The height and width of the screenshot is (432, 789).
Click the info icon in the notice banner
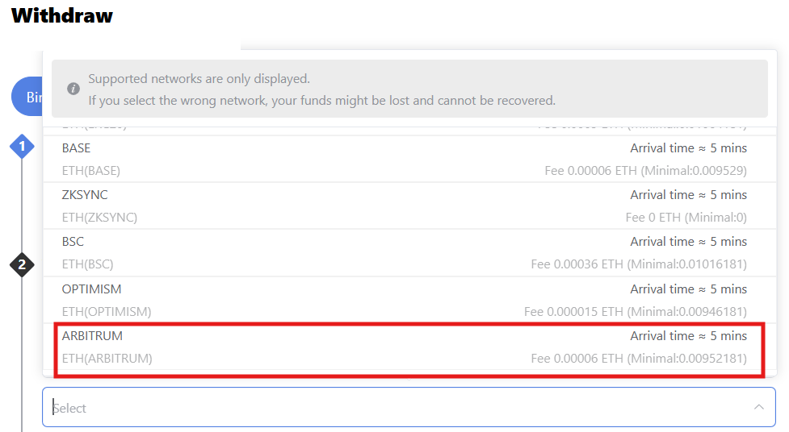coord(73,89)
